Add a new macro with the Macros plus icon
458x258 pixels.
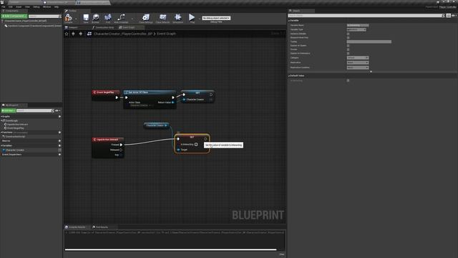click(x=59, y=140)
